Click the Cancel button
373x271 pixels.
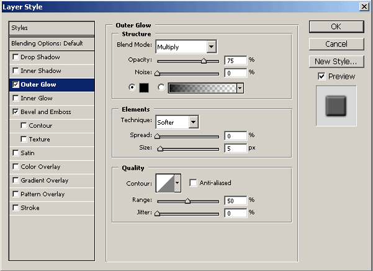point(336,44)
